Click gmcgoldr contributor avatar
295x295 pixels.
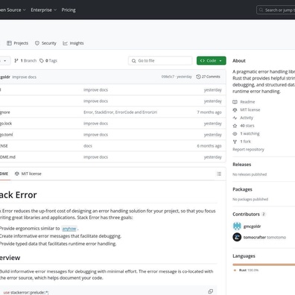[237, 226]
